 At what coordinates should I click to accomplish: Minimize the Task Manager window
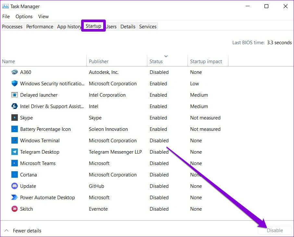(x=248, y=6)
